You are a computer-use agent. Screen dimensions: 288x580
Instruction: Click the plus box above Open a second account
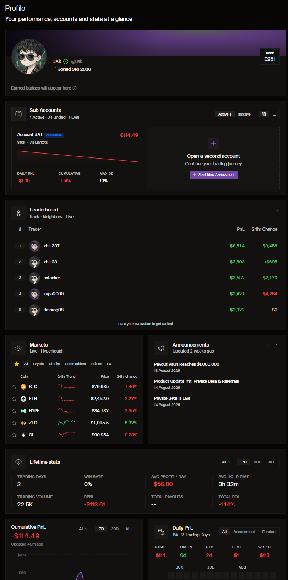[213, 143]
